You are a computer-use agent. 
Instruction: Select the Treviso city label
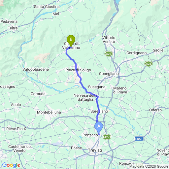[95, 150]
